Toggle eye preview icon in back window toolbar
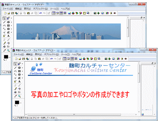Image resolution: width=158 pixels, height=123 pixels. [115, 13]
